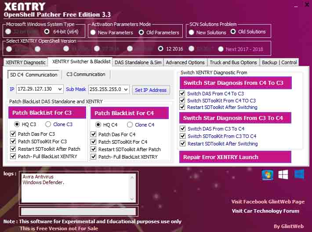The image size is (312, 232).
Task: Click Switch Star Diagnosis From C3 To C4
Action: [235, 118]
